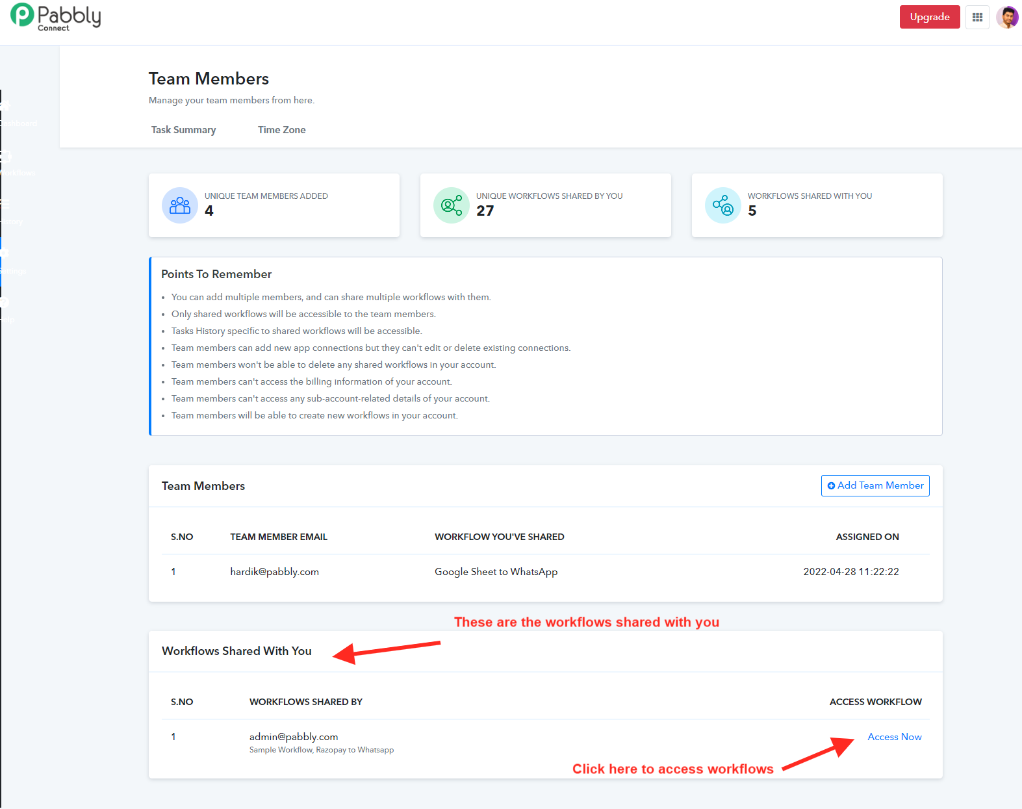Click the 'Workflows Shared With You' section heading
The width and height of the screenshot is (1022, 809).
click(236, 651)
